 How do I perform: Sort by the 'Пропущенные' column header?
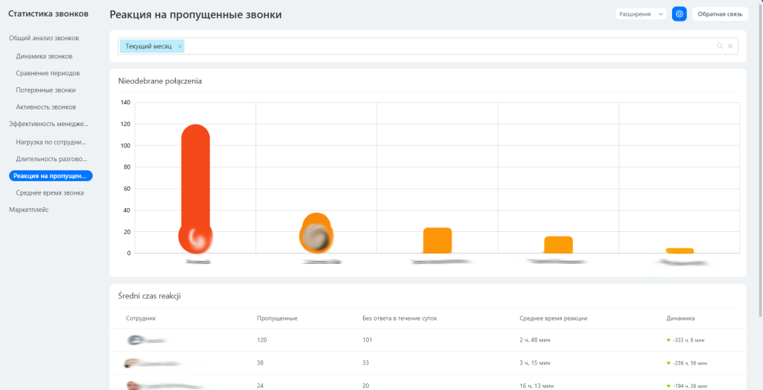click(x=277, y=318)
